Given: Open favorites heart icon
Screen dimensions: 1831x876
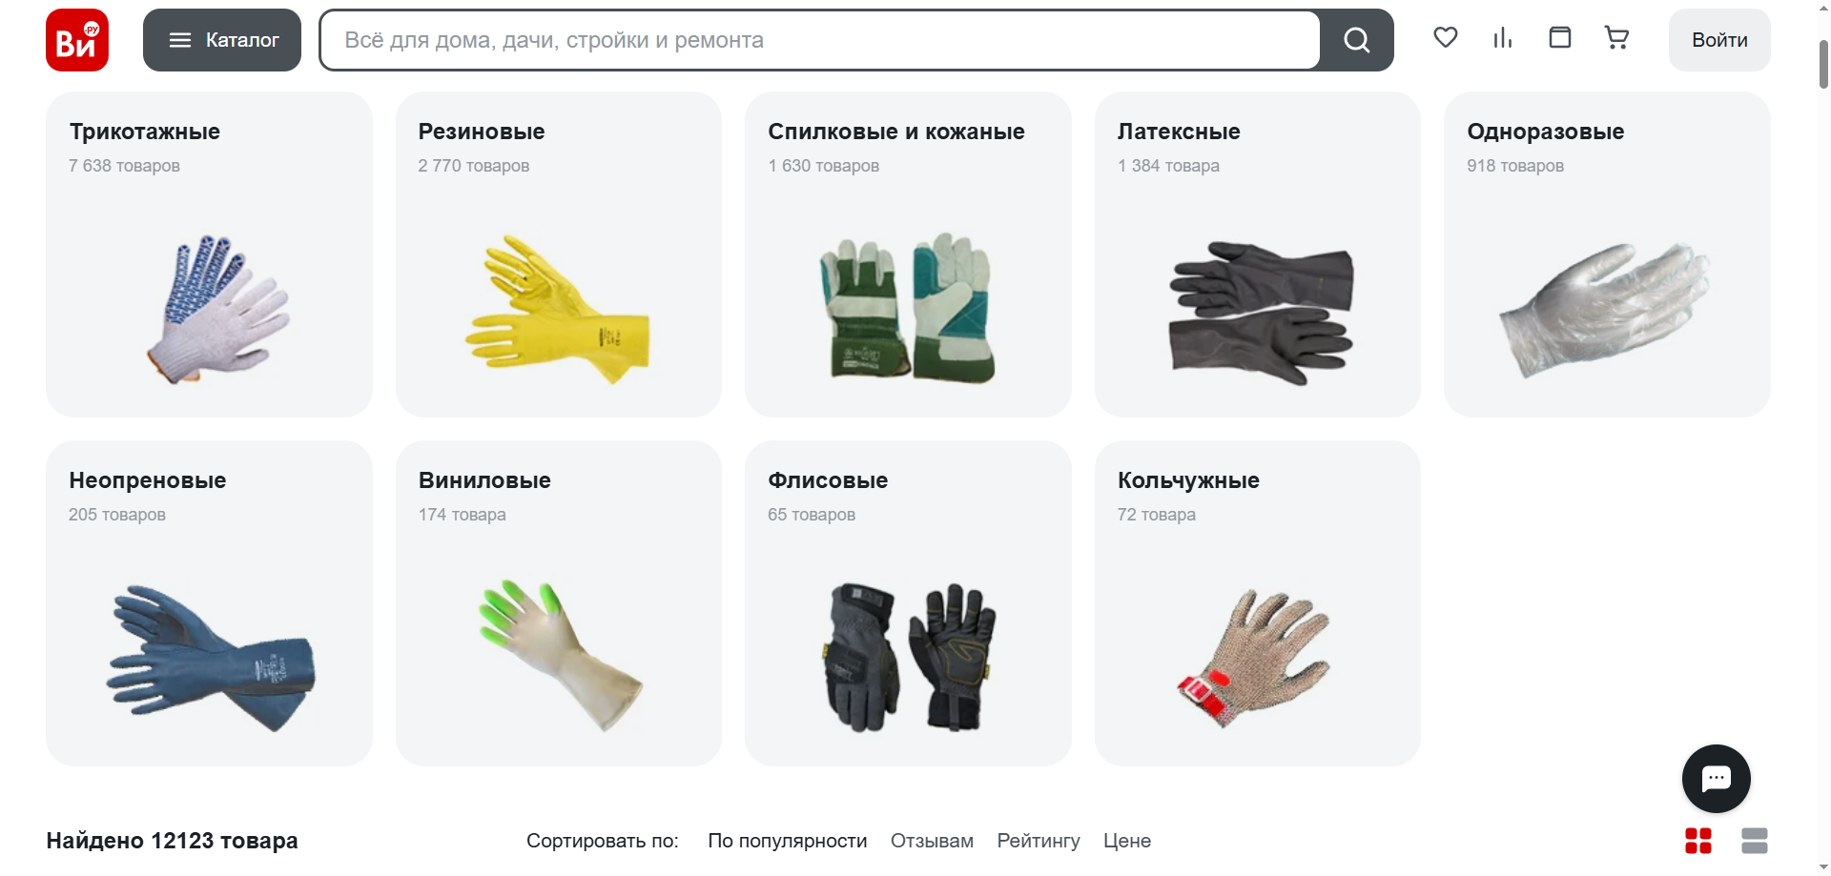Looking at the screenshot, I should tap(1446, 38).
